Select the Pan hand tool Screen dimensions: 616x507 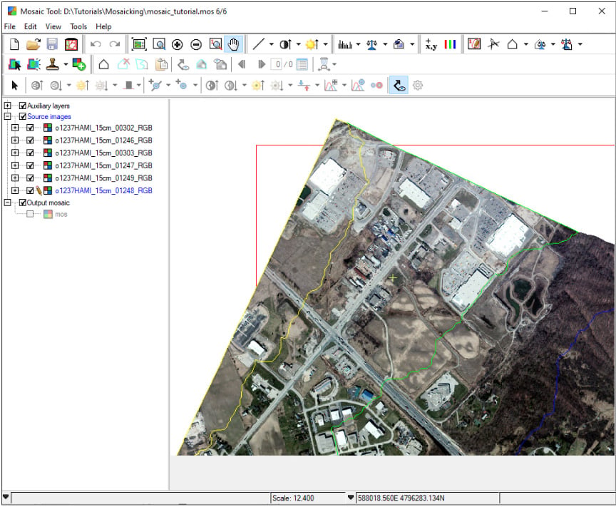pyautogui.click(x=233, y=44)
